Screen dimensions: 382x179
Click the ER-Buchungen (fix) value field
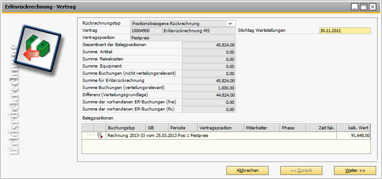(x=209, y=110)
